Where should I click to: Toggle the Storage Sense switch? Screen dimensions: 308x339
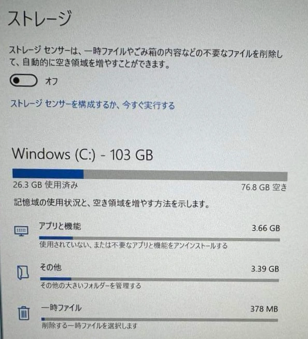tap(23, 80)
